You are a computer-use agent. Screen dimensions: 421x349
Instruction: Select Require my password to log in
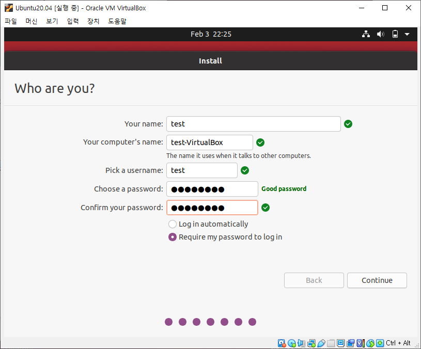click(x=225, y=237)
